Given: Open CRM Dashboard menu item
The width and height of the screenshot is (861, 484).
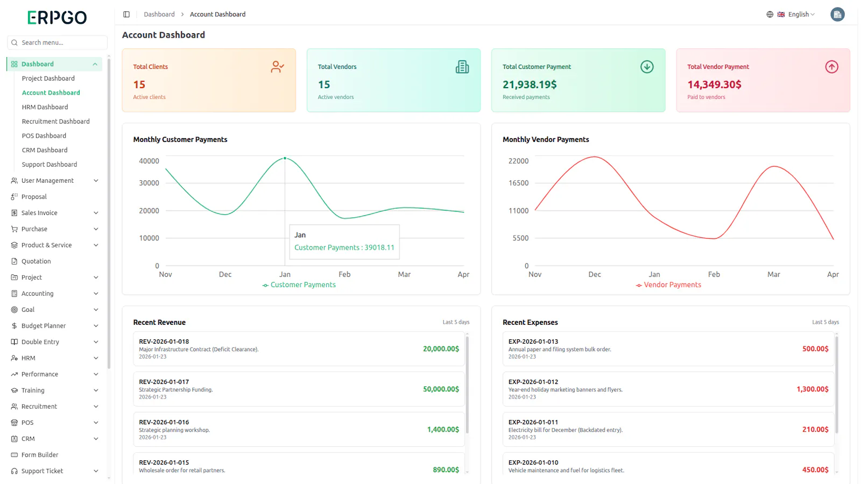Looking at the screenshot, I should tap(45, 150).
